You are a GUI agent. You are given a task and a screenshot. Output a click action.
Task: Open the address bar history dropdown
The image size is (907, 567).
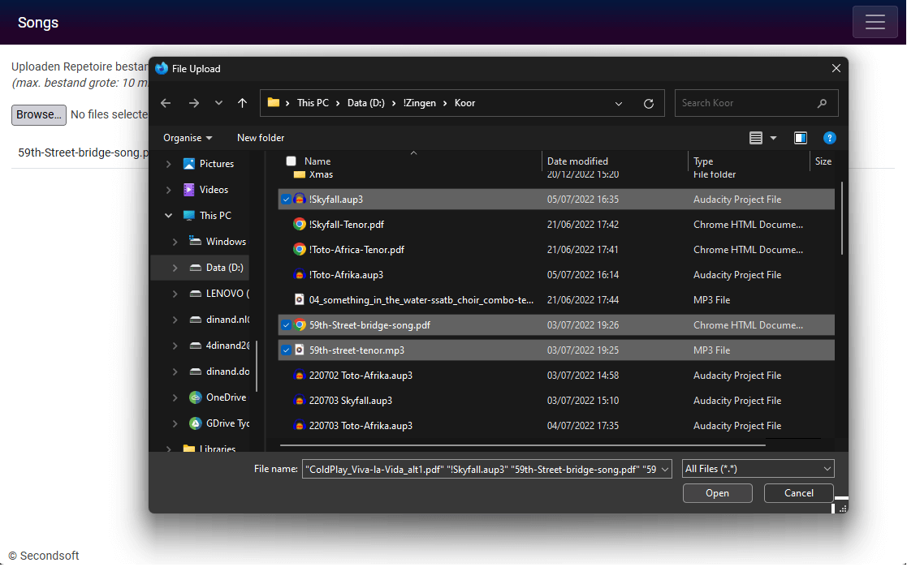click(x=619, y=104)
